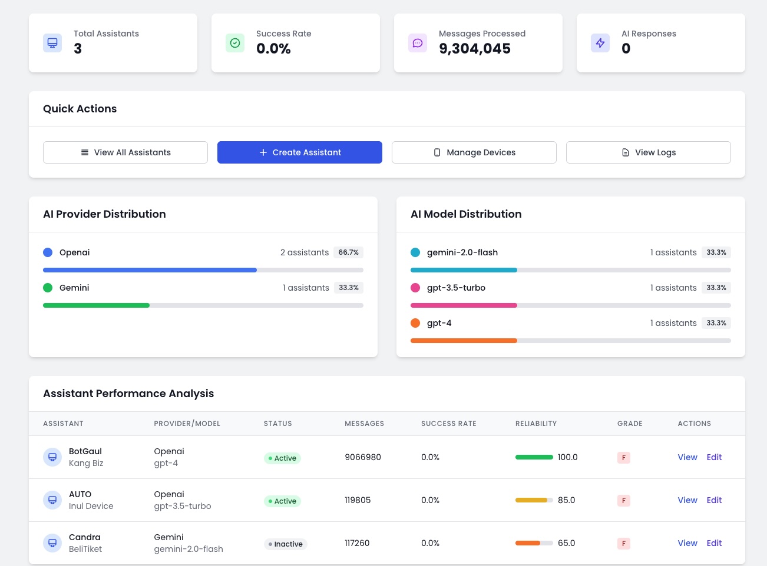Toggle the Active status badge for AUTO

(282, 501)
